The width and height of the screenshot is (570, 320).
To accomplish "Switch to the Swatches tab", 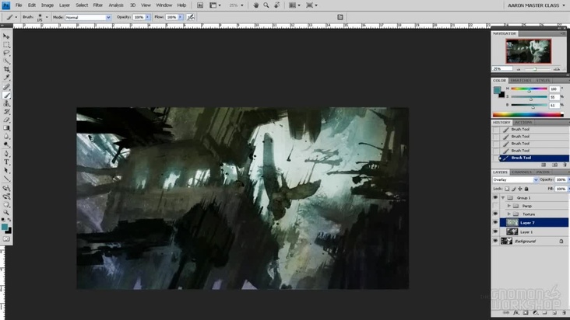I will 521,81.
